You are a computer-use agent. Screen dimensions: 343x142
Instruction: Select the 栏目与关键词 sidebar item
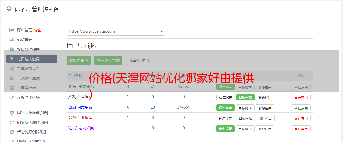tap(32, 59)
